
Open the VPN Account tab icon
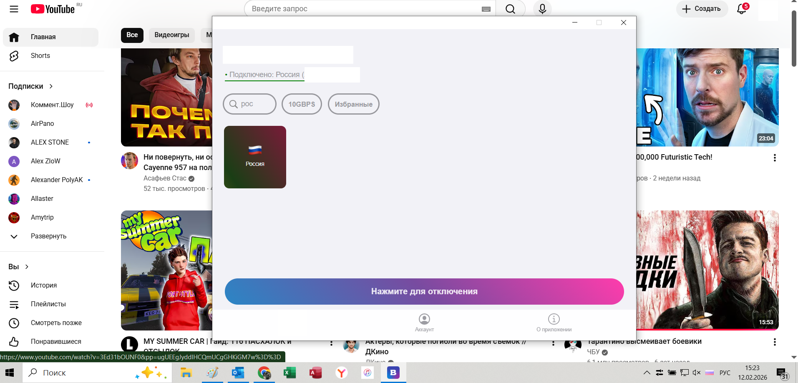coord(424,319)
